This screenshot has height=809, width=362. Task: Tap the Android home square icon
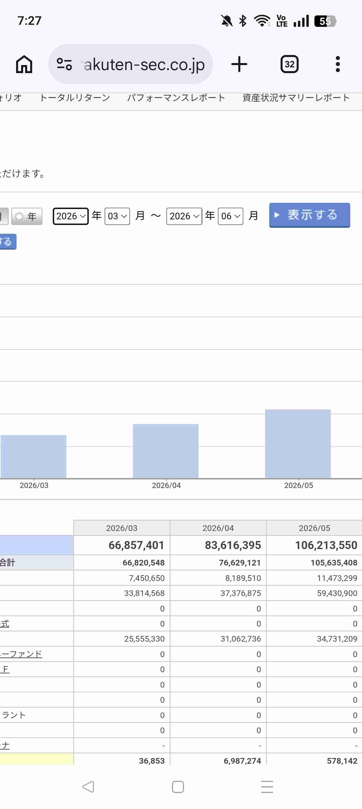coord(178,787)
